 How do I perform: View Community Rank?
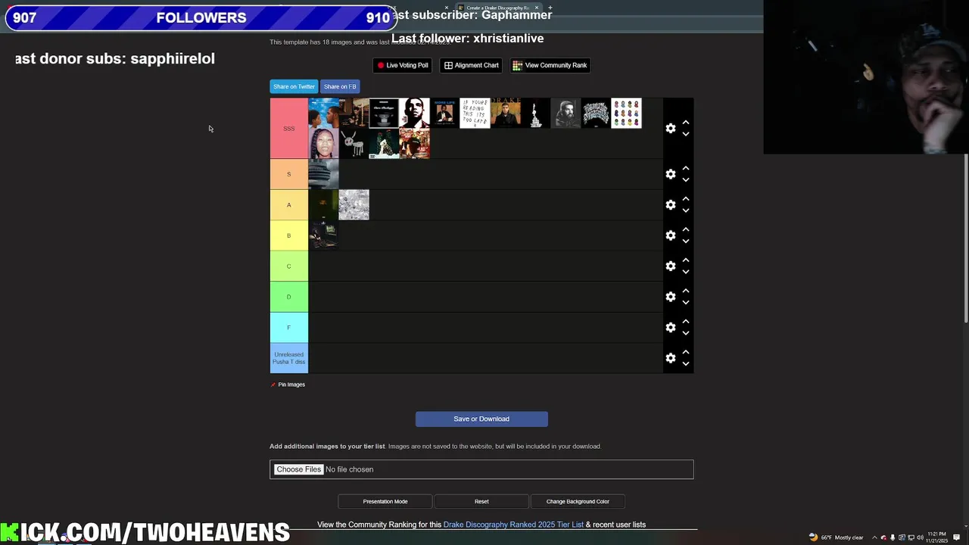pyautogui.click(x=550, y=65)
